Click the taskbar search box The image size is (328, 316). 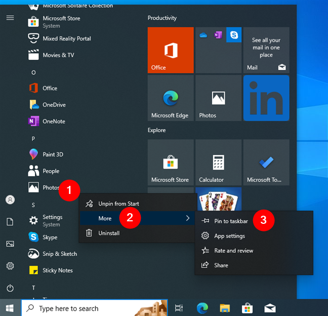click(x=95, y=308)
